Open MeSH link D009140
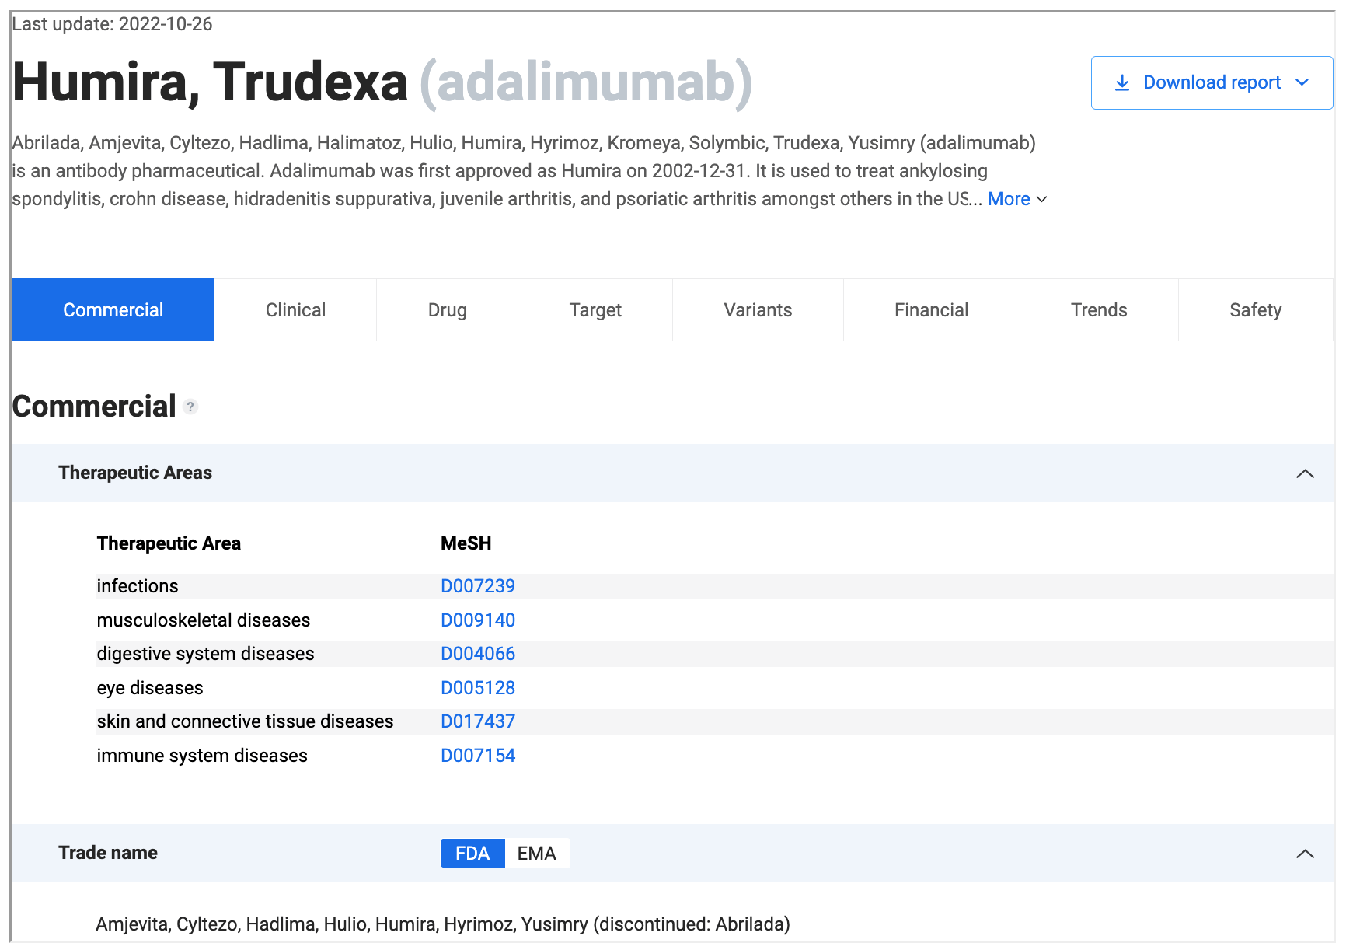Screen dimensions: 1346x950 pos(478,620)
